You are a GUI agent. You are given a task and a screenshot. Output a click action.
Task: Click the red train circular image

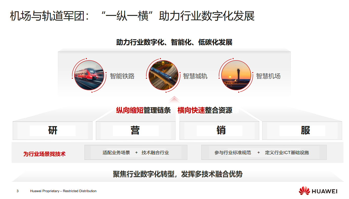coord(89,75)
